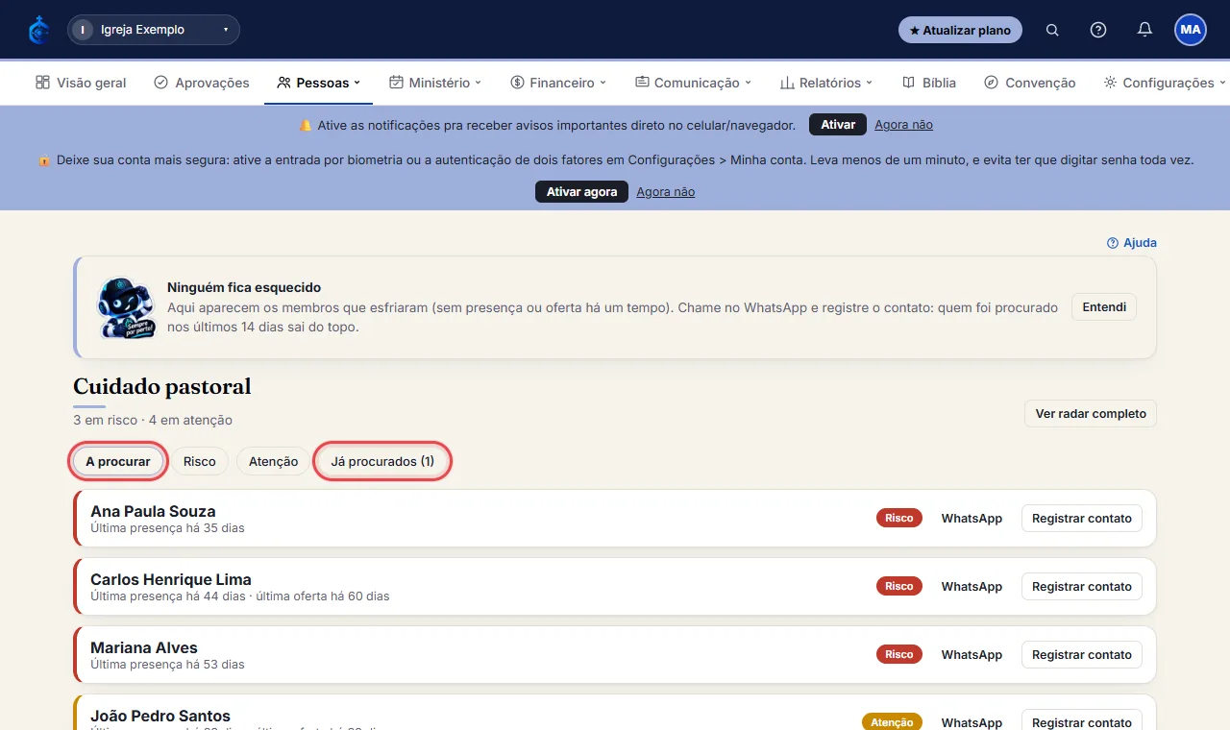Click the Risco badge on Mariana Alves row

tap(899, 655)
